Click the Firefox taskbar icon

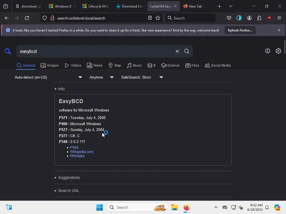coord(187,207)
